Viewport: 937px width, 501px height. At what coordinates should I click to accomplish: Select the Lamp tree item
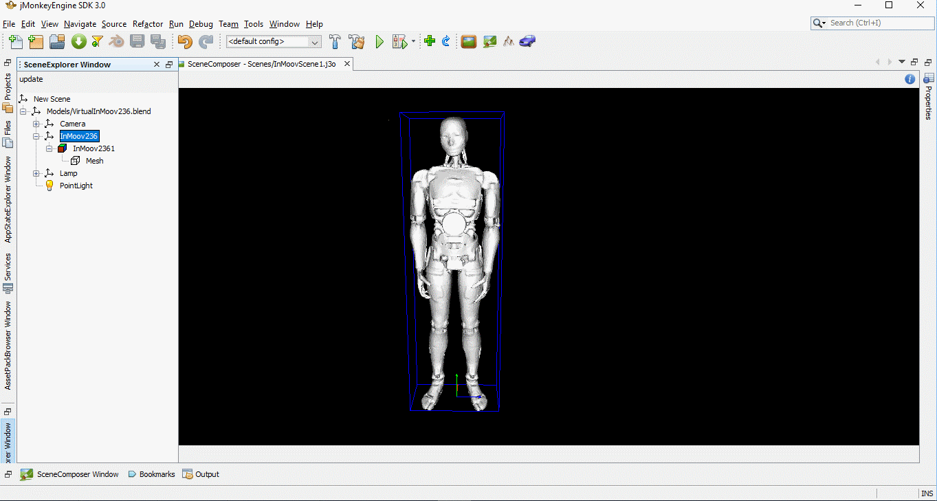[68, 173]
